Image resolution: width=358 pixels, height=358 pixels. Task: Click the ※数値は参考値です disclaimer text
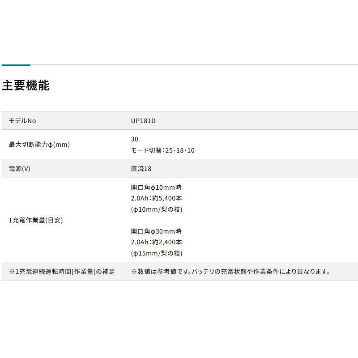[160, 272]
